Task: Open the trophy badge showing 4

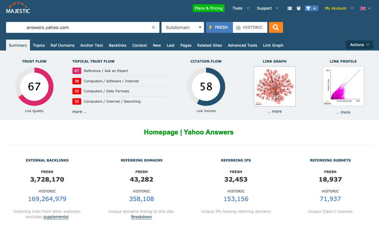Action: 311,8
